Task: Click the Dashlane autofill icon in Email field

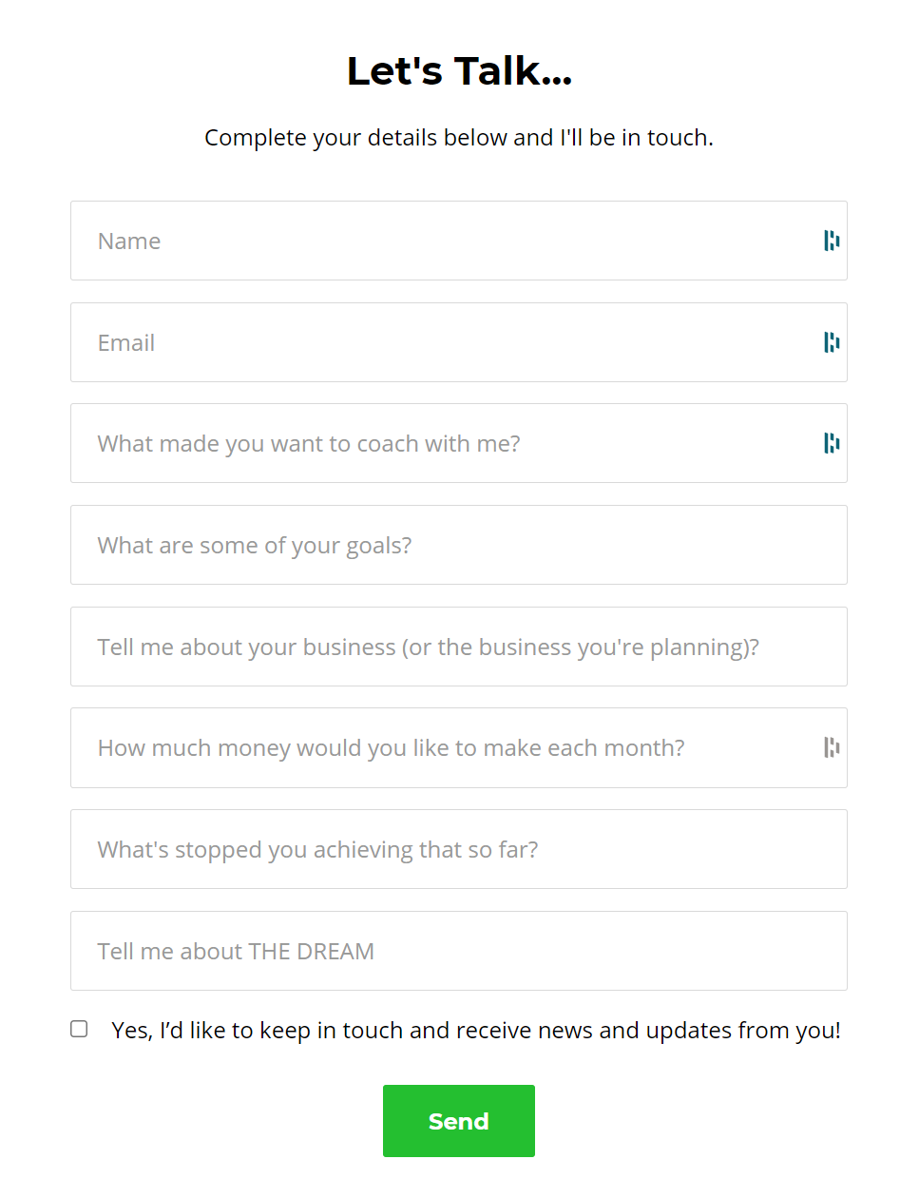Action: coord(832,342)
